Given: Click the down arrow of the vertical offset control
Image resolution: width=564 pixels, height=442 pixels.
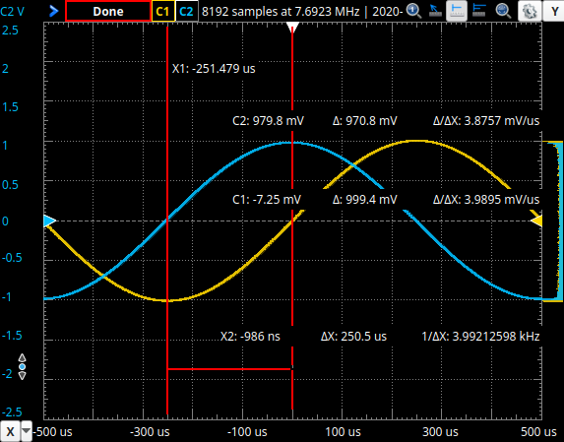Looking at the screenshot, I should (22, 376).
